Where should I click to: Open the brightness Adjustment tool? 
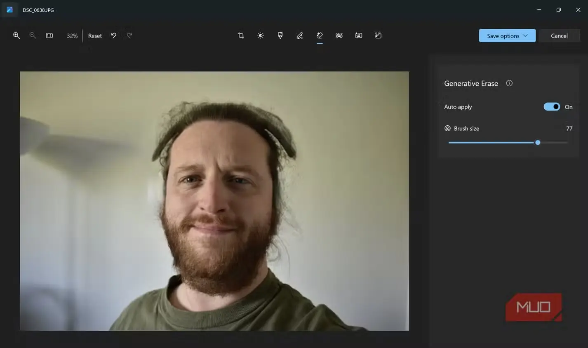(x=261, y=35)
